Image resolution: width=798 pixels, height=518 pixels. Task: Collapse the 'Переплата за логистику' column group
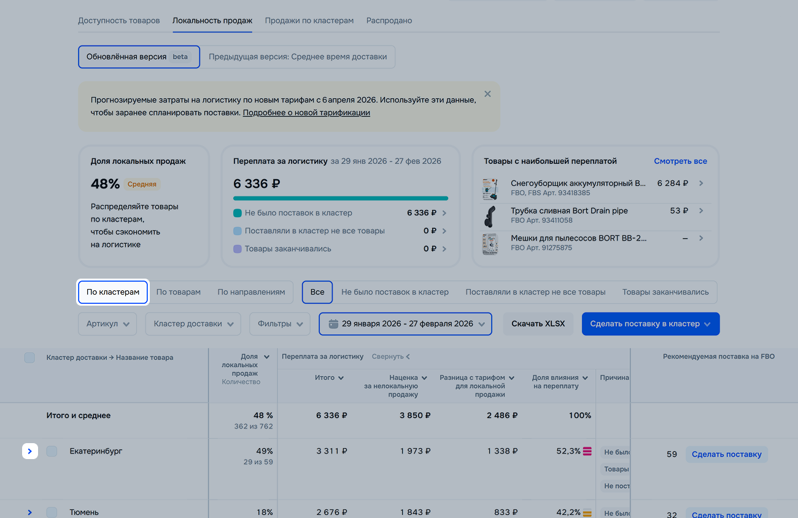[390, 357]
